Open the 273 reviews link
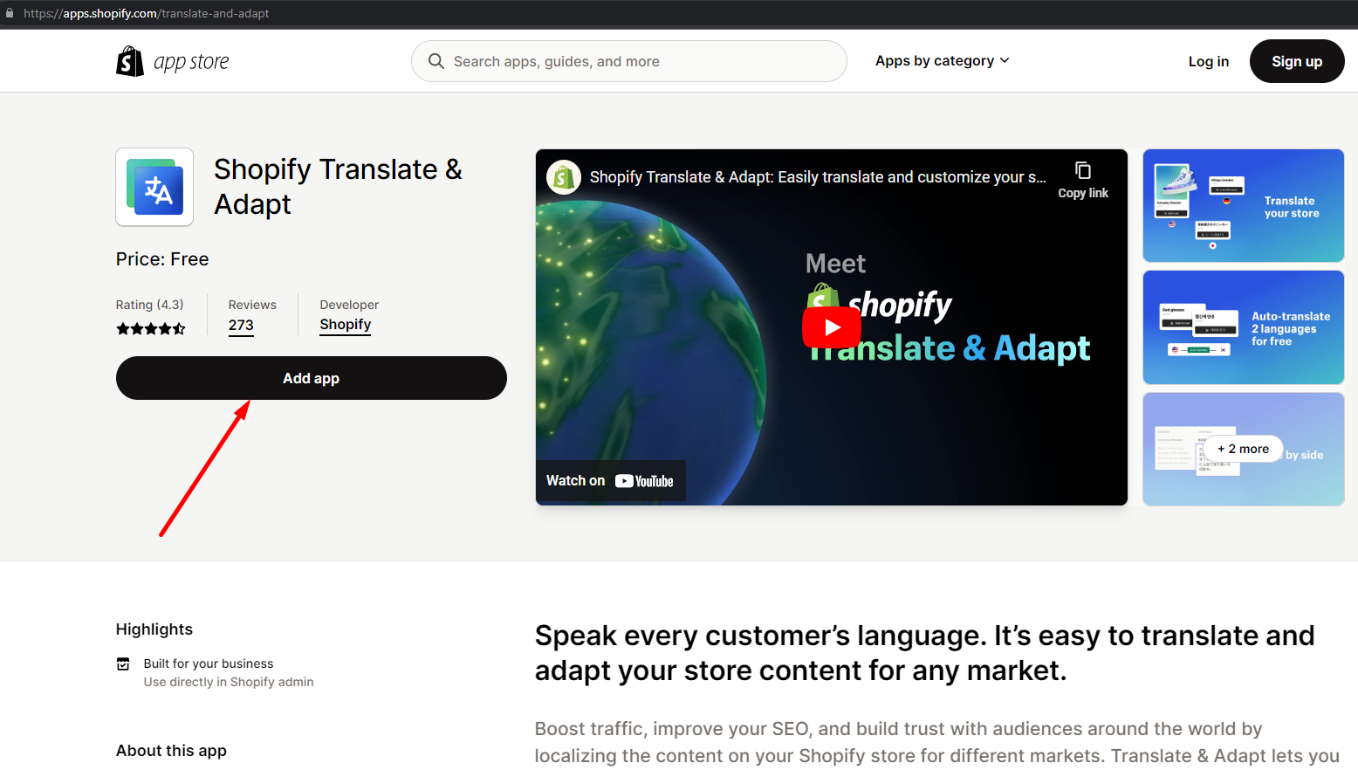This screenshot has width=1358, height=770. 241,326
